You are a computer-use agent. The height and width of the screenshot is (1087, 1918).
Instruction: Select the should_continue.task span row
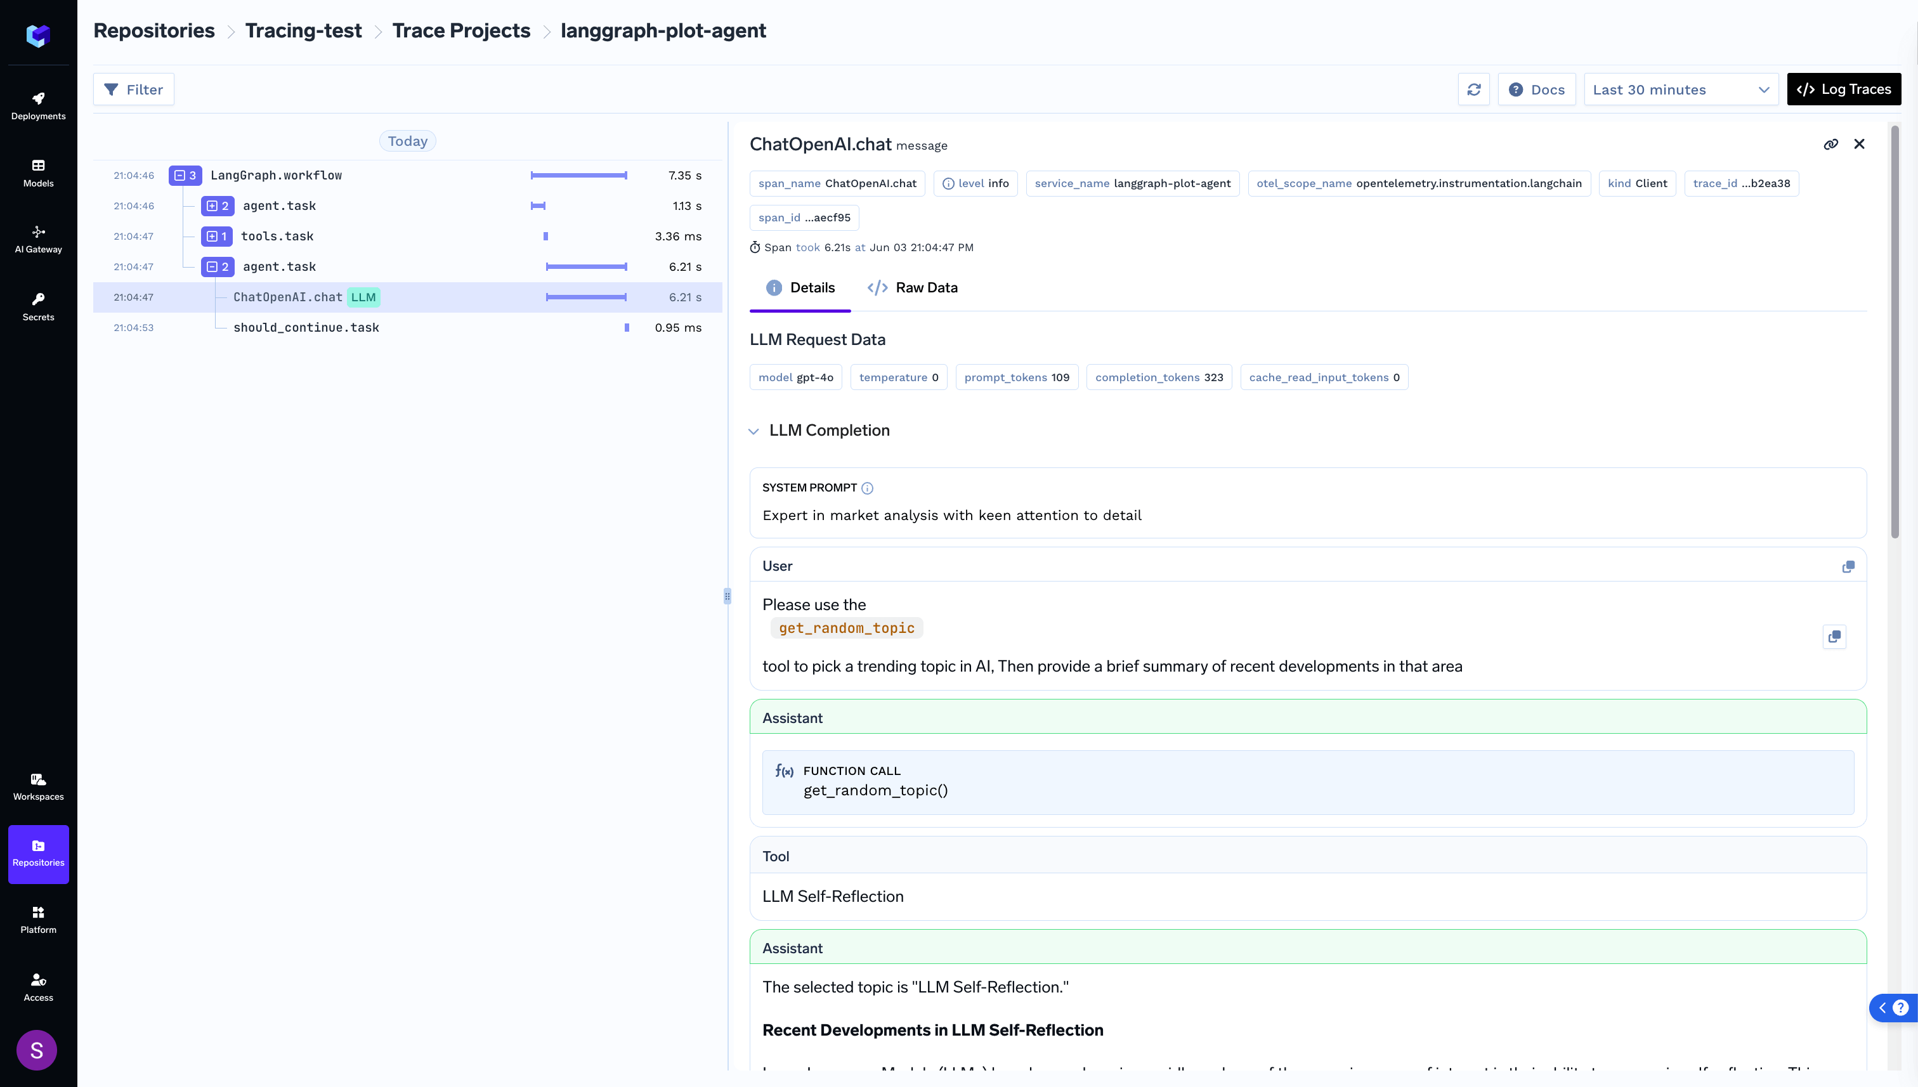click(306, 328)
